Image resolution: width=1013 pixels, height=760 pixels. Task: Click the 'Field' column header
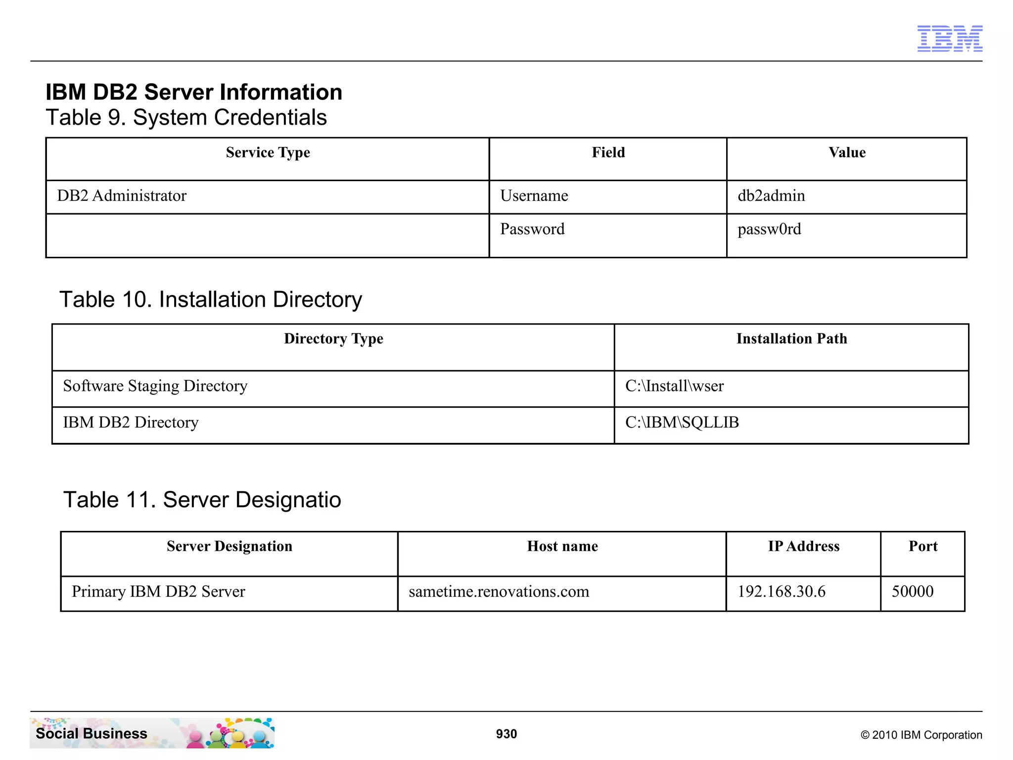pyautogui.click(x=608, y=159)
